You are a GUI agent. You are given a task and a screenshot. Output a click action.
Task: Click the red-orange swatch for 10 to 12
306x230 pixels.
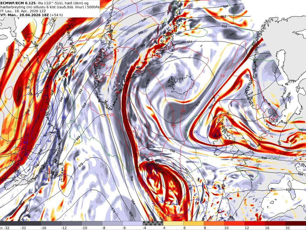pyautogui.click(x=235, y=223)
